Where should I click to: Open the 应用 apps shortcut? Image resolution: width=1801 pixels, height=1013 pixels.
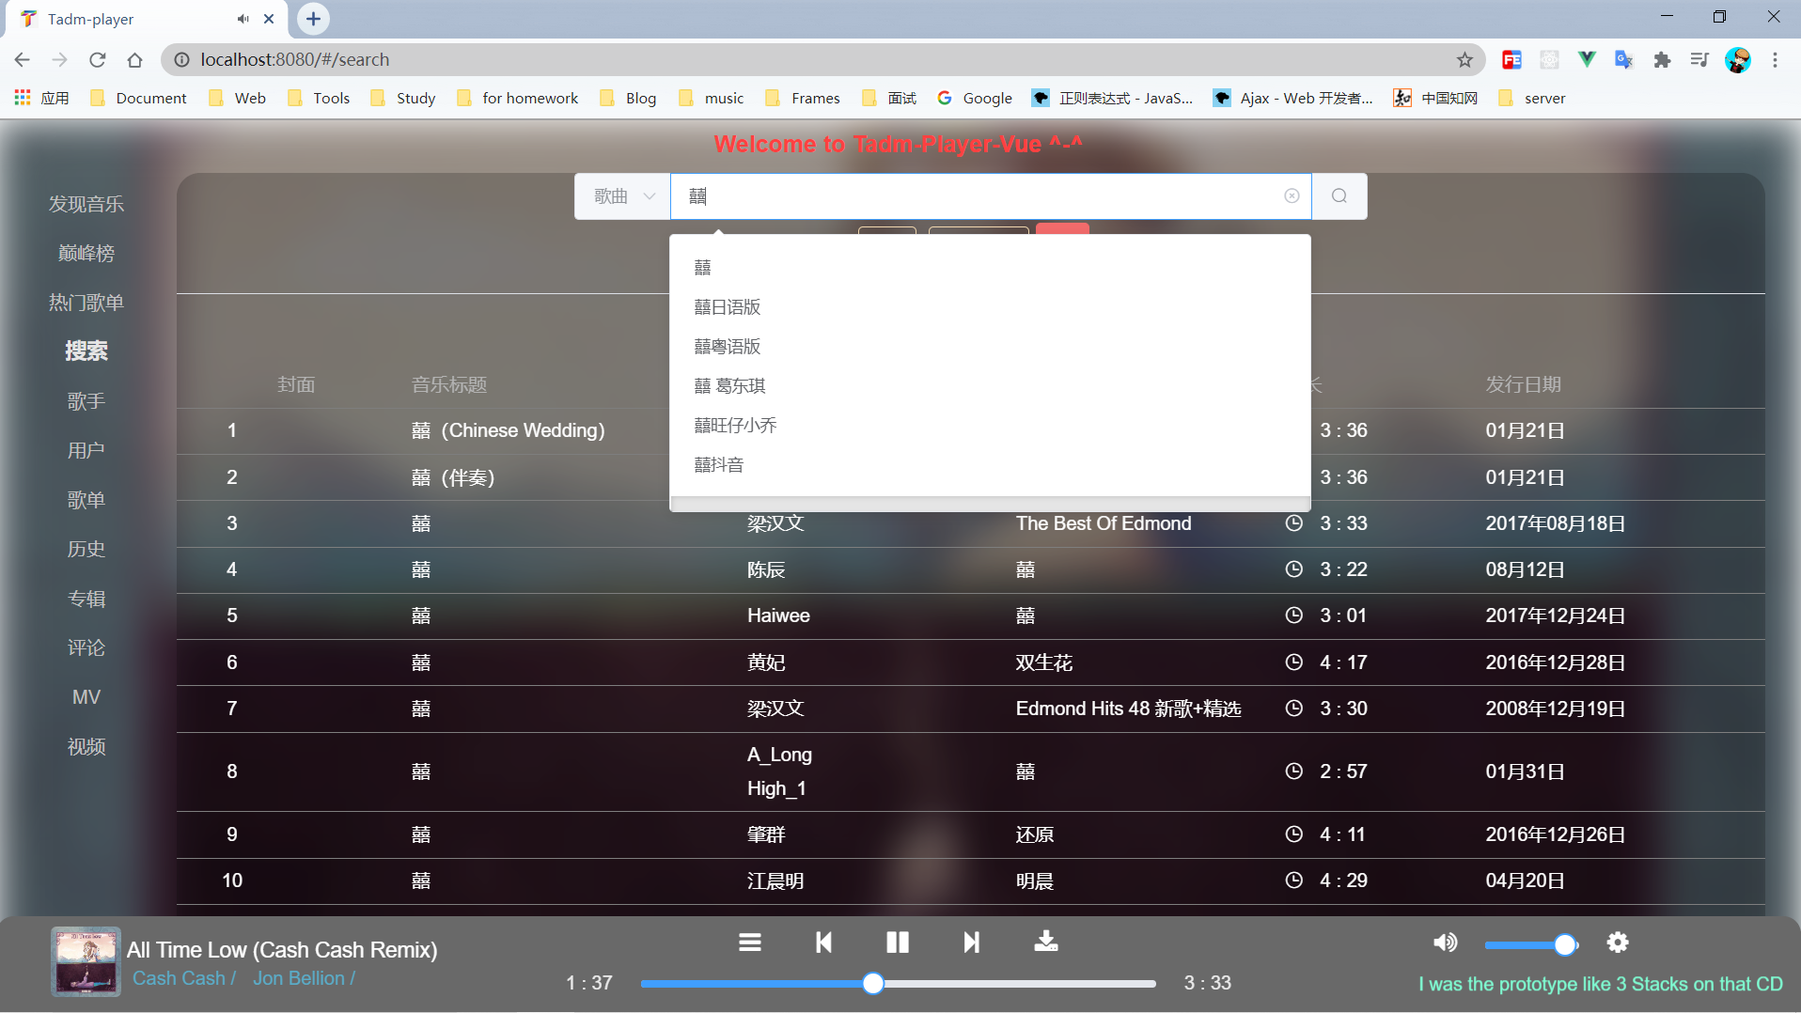coord(42,98)
